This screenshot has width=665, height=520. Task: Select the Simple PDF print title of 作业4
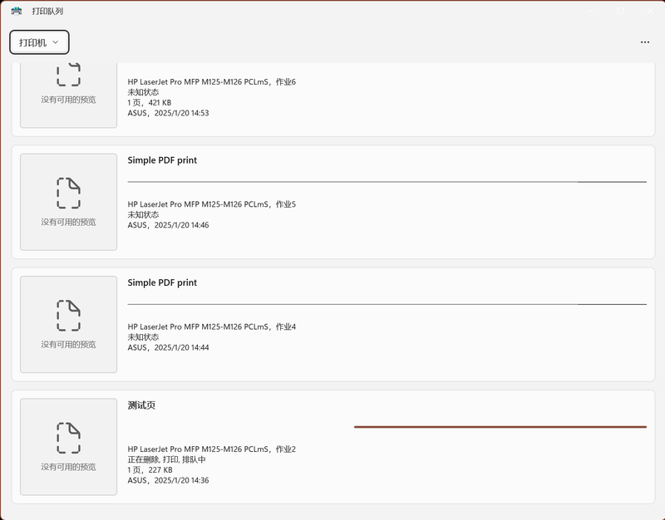(x=162, y=282)
